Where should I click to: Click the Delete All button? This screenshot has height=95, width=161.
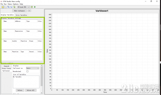(x=31, y=90)
